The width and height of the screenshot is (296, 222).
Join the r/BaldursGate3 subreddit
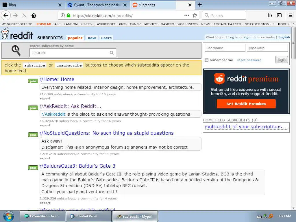pyautogui.click(x=33, y=168)
